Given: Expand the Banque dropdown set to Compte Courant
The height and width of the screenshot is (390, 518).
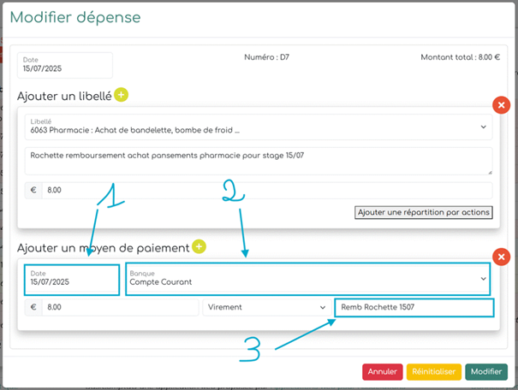Looking at the screenshot, I should pos(307,278).
